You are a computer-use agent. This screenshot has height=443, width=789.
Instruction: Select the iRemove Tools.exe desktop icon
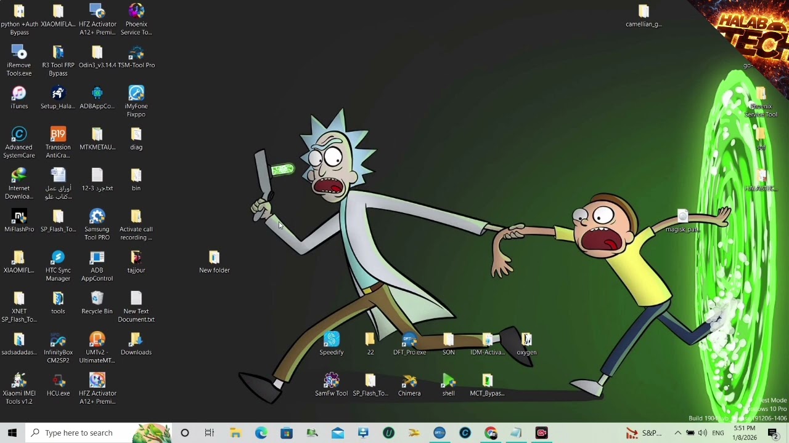(19, 60)
